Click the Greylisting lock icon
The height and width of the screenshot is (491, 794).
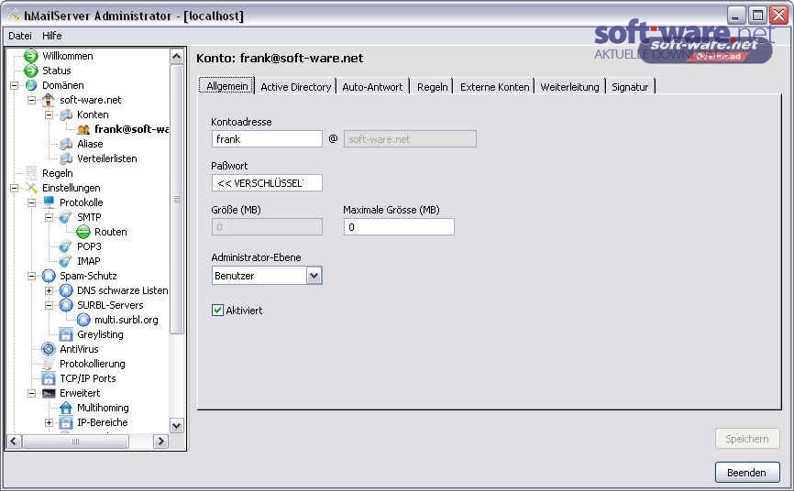coord(66,334)
